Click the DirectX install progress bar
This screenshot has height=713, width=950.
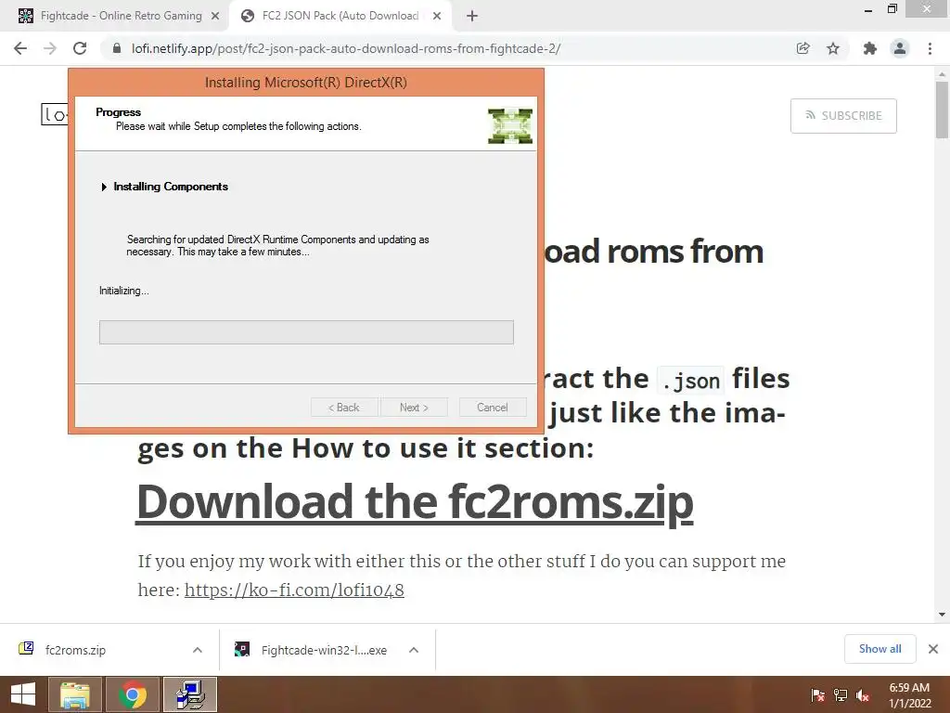[306, 332]
